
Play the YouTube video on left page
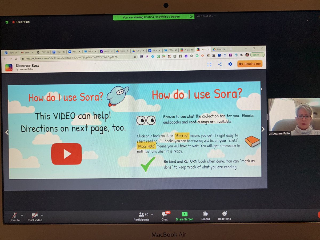(66, 154)
